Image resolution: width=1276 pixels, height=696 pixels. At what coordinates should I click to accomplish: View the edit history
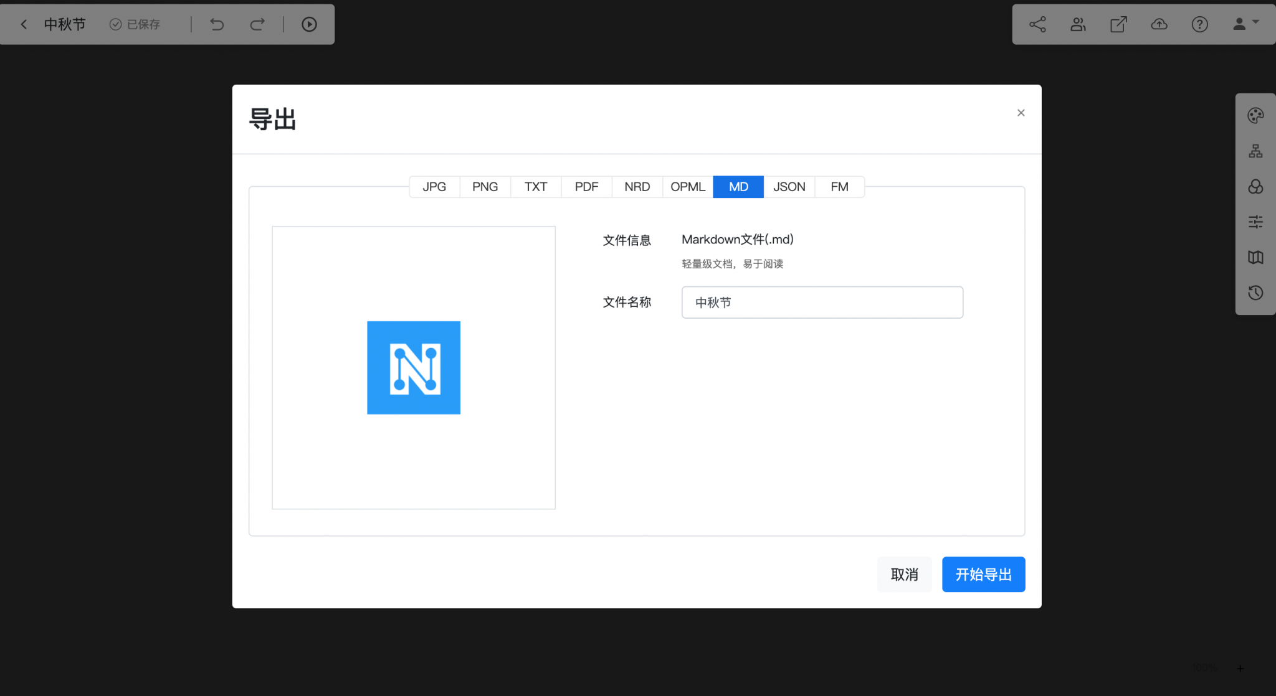1255,293
